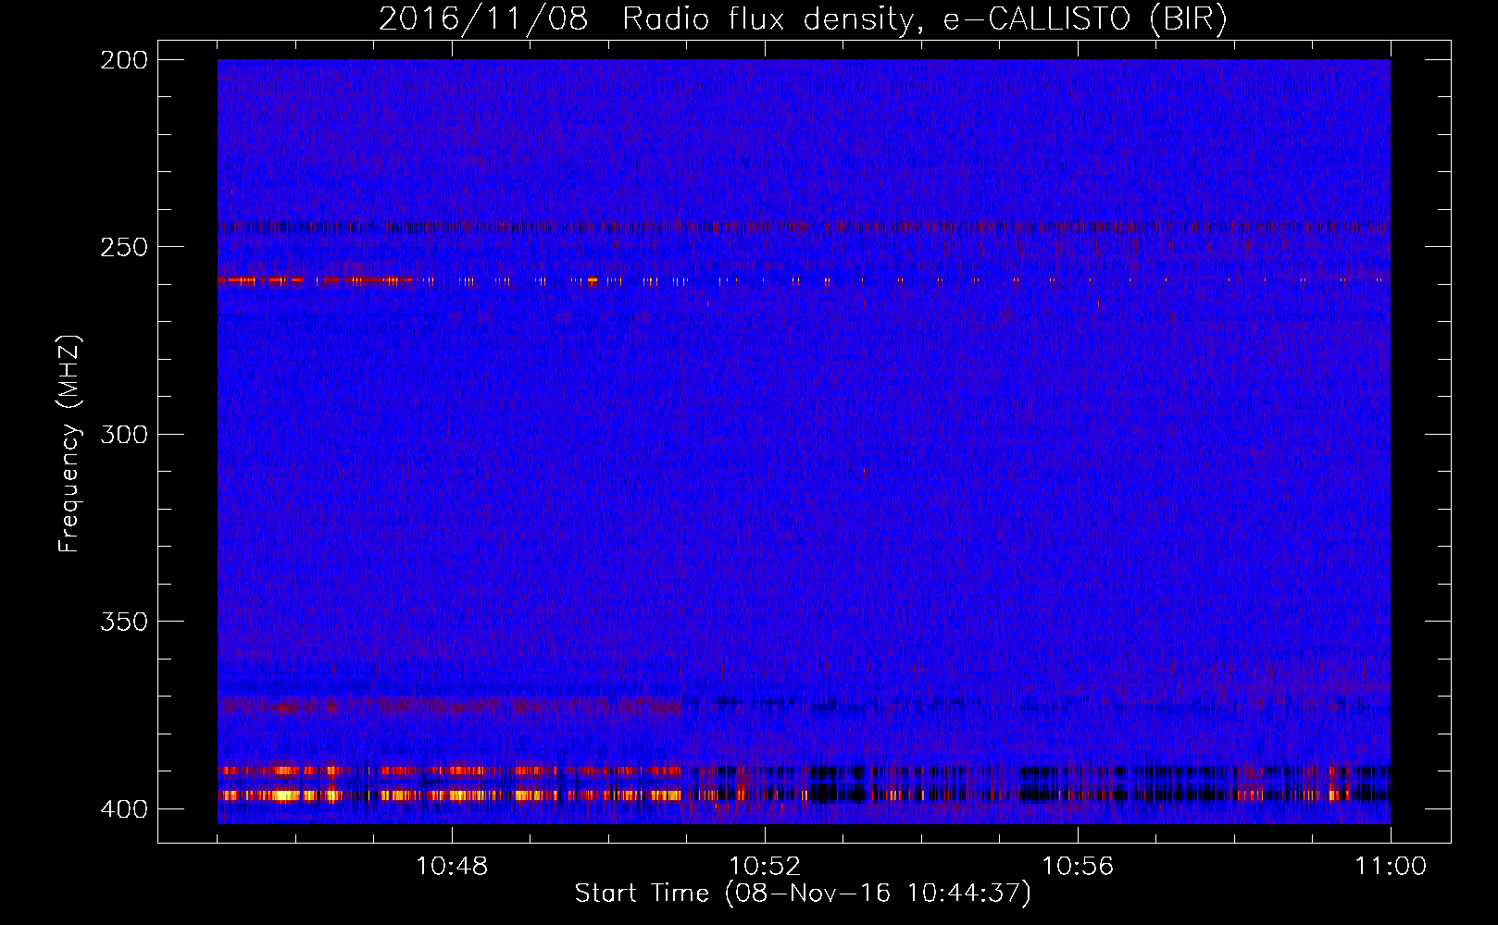Click the reddish band near 372 MHz
This screenshot has width=1498, height=925.
(449, 706)
